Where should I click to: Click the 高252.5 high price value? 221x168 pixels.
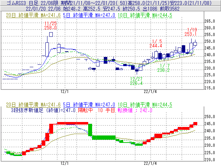92,9
